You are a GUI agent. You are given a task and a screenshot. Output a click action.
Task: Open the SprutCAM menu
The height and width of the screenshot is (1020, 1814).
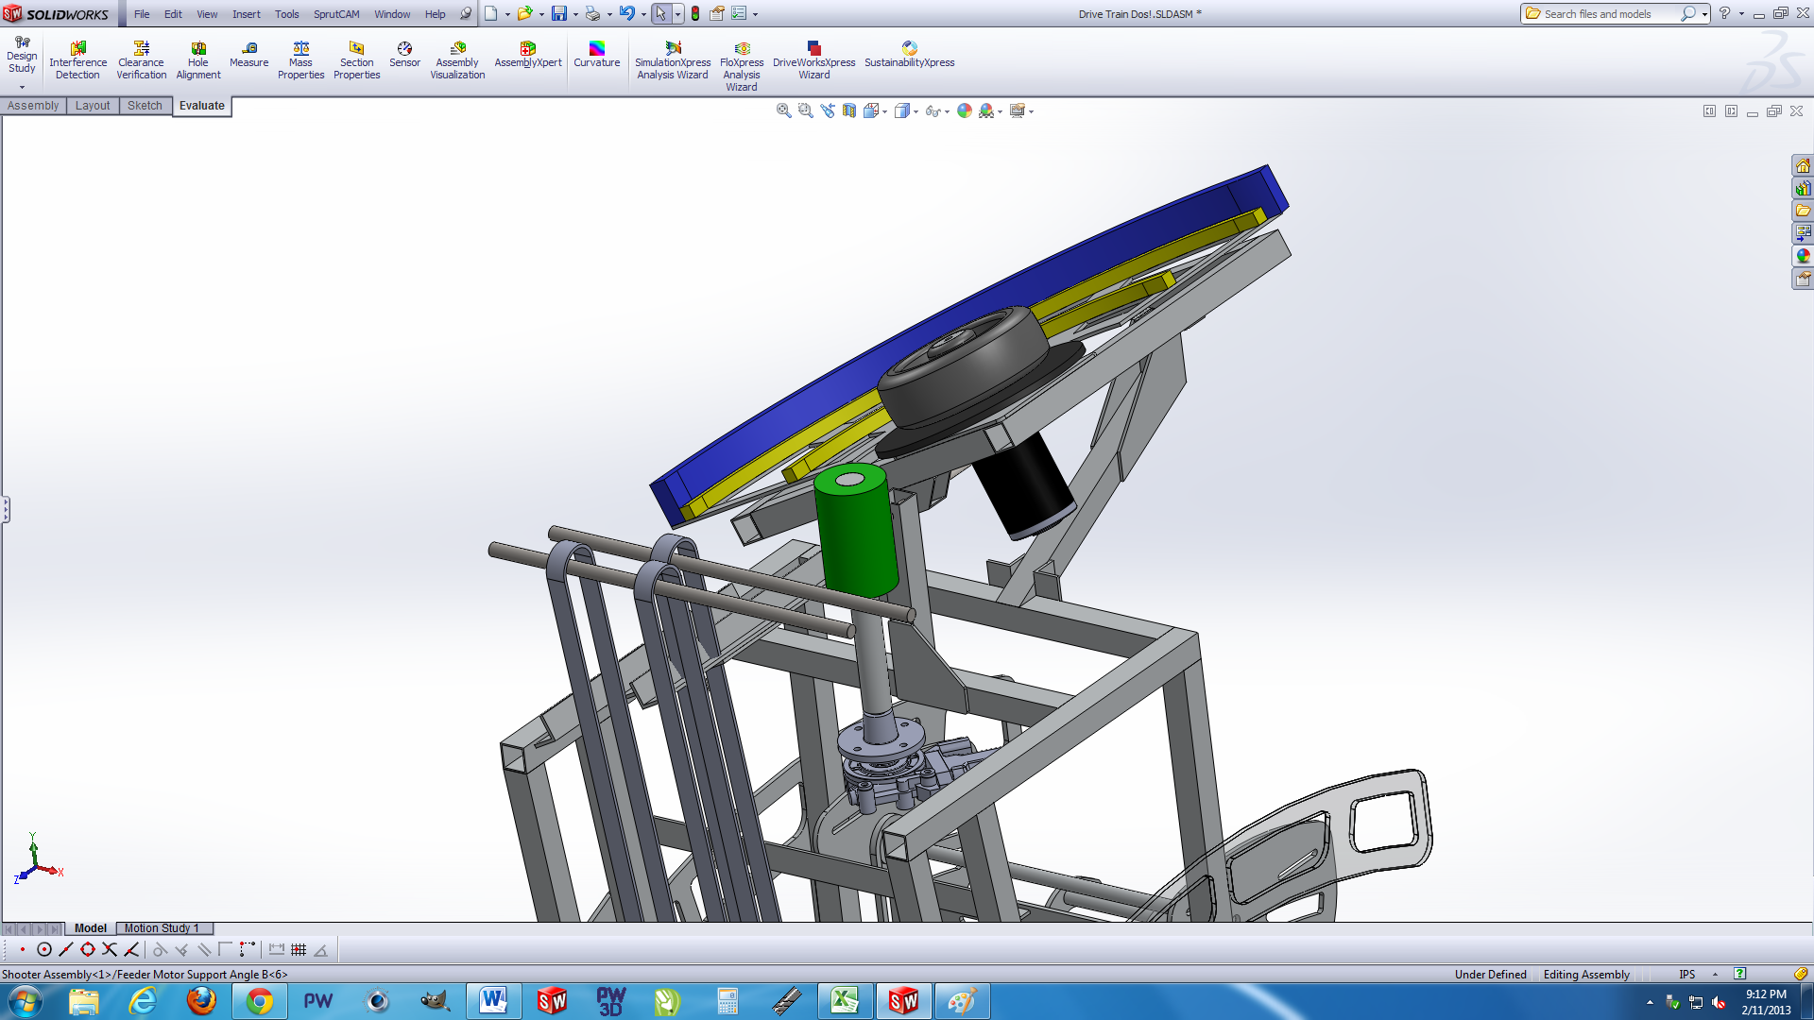point(336,14)
